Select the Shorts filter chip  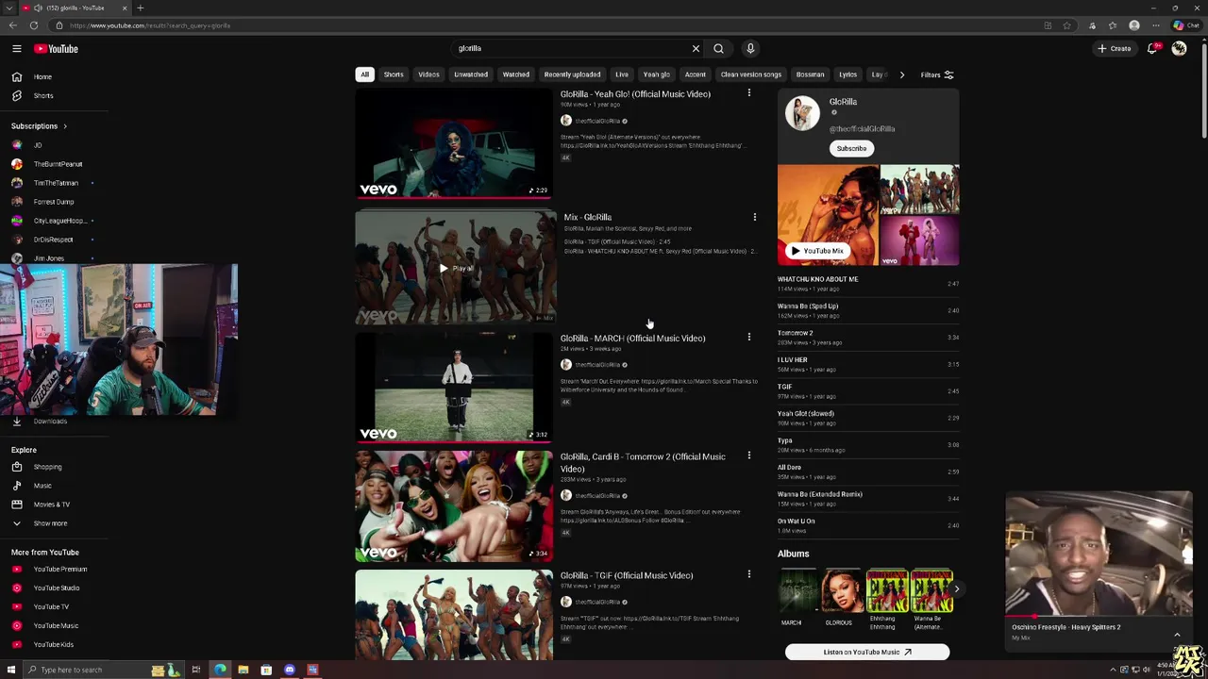(394, 75)
